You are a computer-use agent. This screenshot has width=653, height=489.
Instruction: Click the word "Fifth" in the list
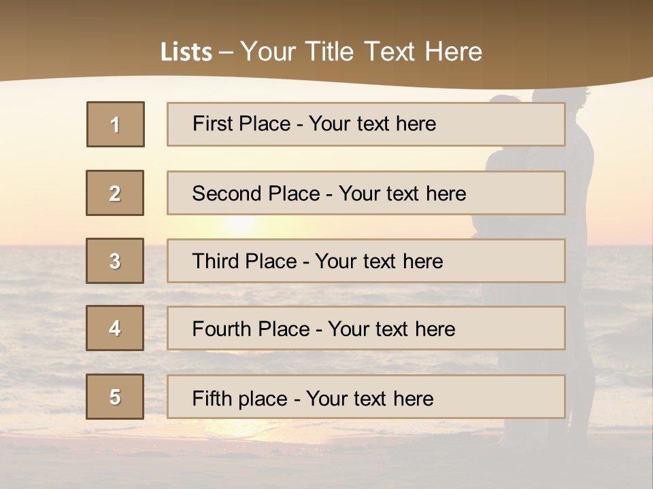click(212, 398)
